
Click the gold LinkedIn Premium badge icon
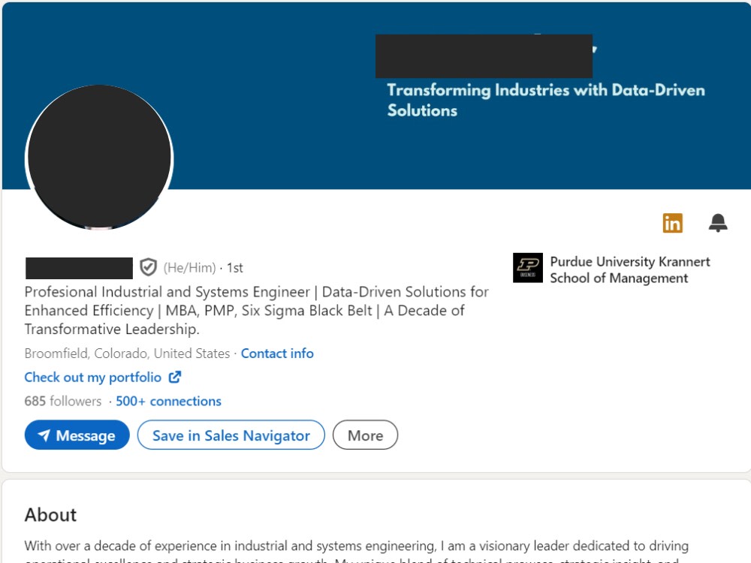672,223
